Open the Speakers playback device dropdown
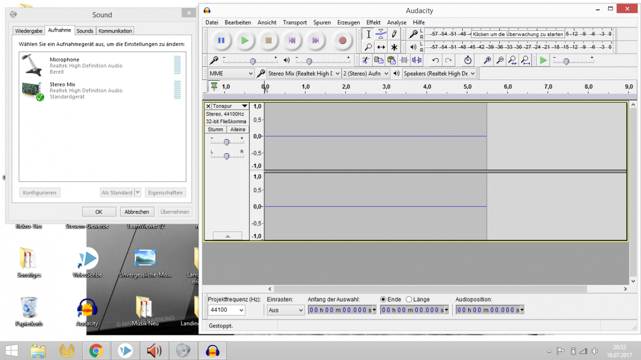Viewport: 641px width, 360px height. [x=439, y=74]
